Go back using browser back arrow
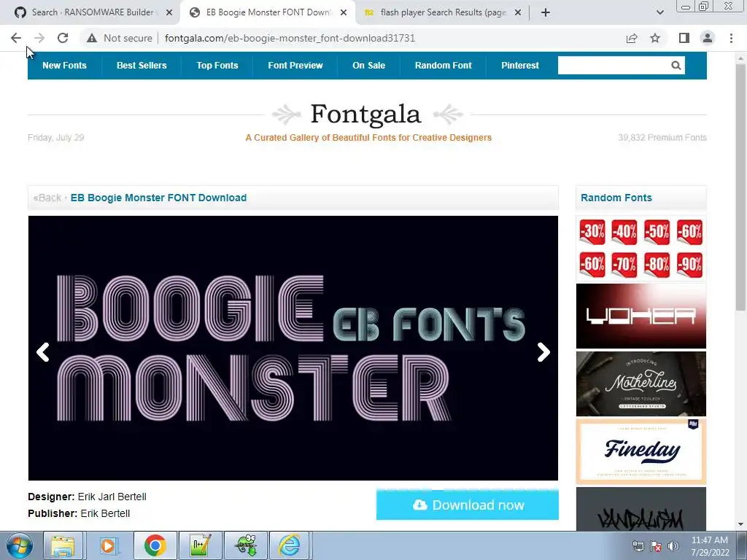Viewport: 747px width, 560px height. (x=16, y=38)
